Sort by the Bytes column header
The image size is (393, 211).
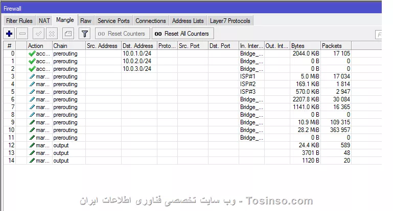(305, 46)
